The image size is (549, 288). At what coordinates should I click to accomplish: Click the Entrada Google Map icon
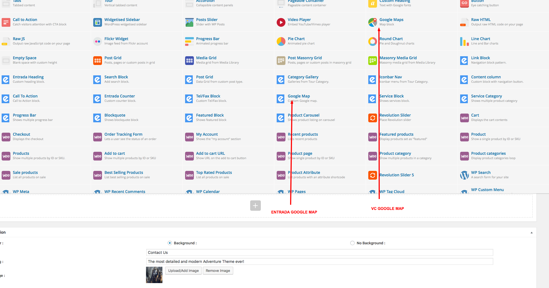(281, 99)
